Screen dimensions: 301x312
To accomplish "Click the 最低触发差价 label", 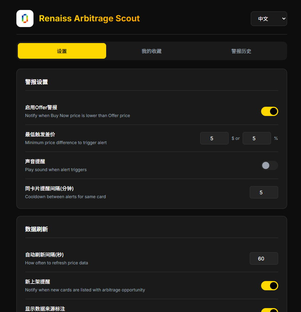I will point(40,134).
